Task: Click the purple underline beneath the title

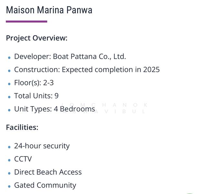Action: point(27,22)
